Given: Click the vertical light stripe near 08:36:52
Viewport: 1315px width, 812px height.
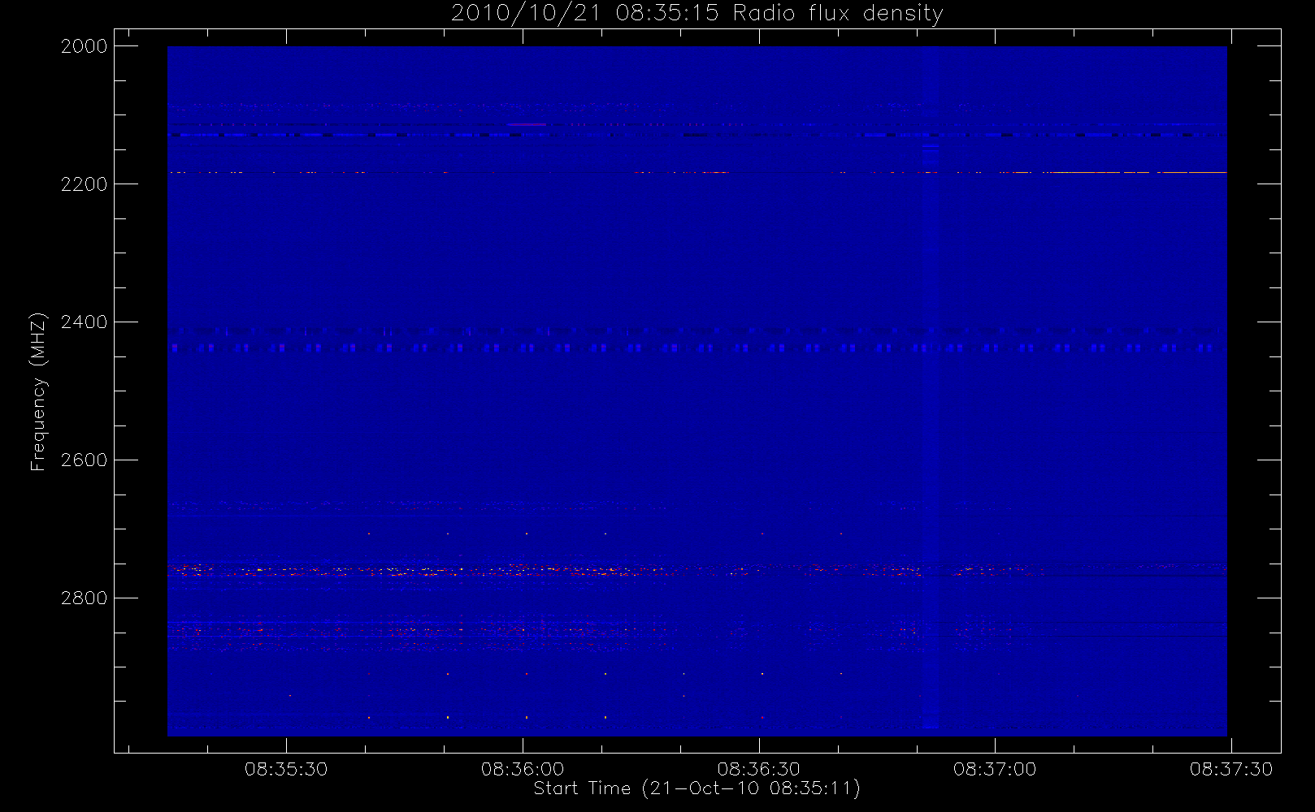Looking at the screenshot, I should point(931,391).
